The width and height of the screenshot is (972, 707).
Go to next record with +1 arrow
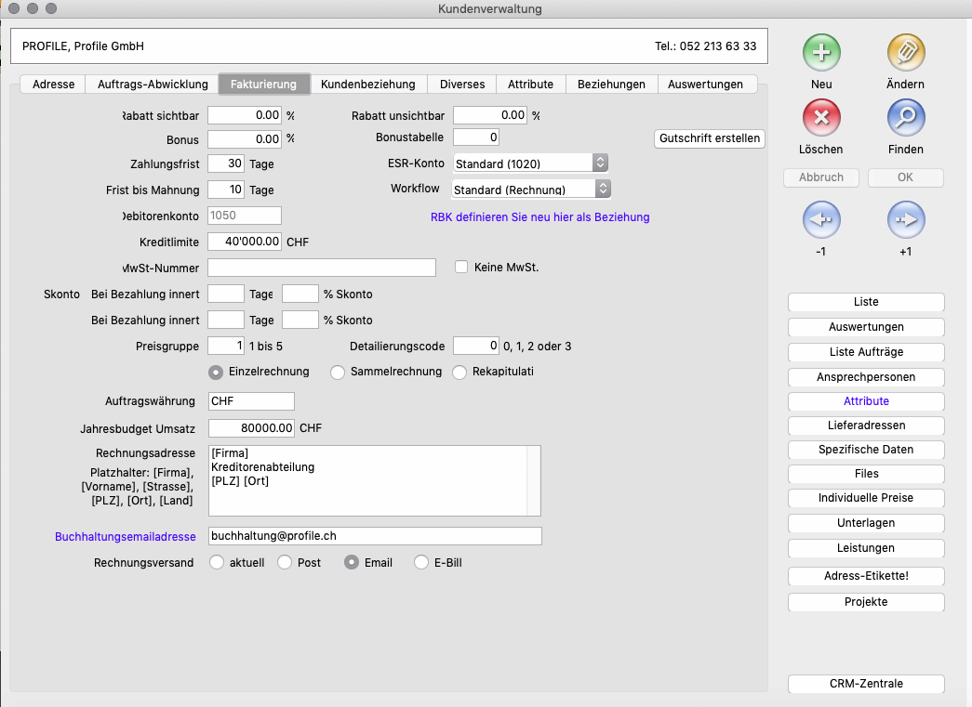click(905, 221)
